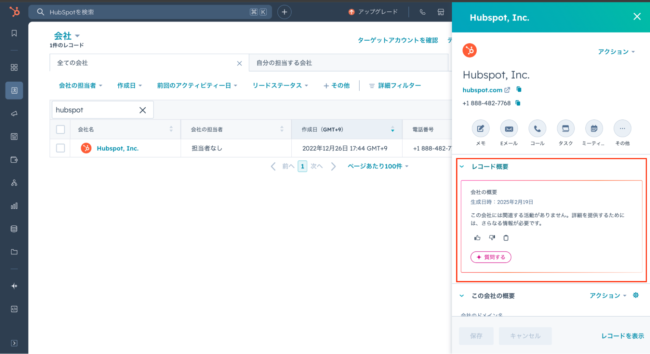
Task: Copy the company summary to clipboard
Action: 506,238
